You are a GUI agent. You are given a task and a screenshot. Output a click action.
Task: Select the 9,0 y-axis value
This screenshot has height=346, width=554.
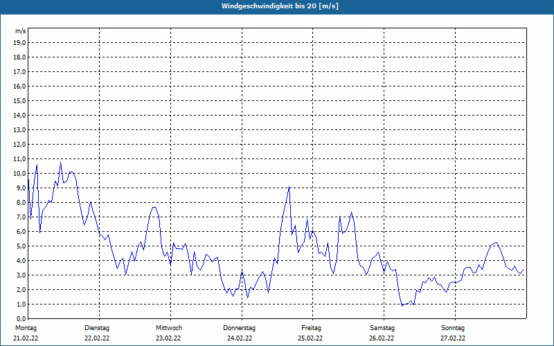pos(21,188)
